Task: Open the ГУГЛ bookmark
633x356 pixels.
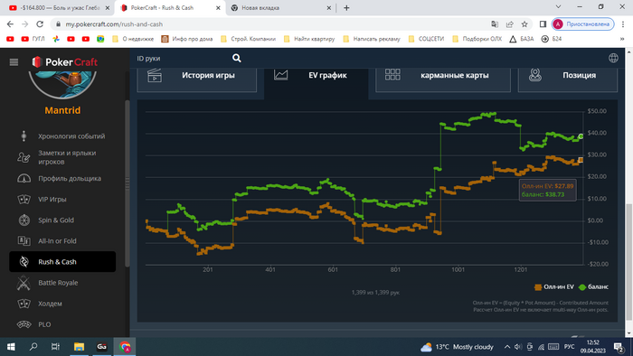Action: tap(33, 39)
